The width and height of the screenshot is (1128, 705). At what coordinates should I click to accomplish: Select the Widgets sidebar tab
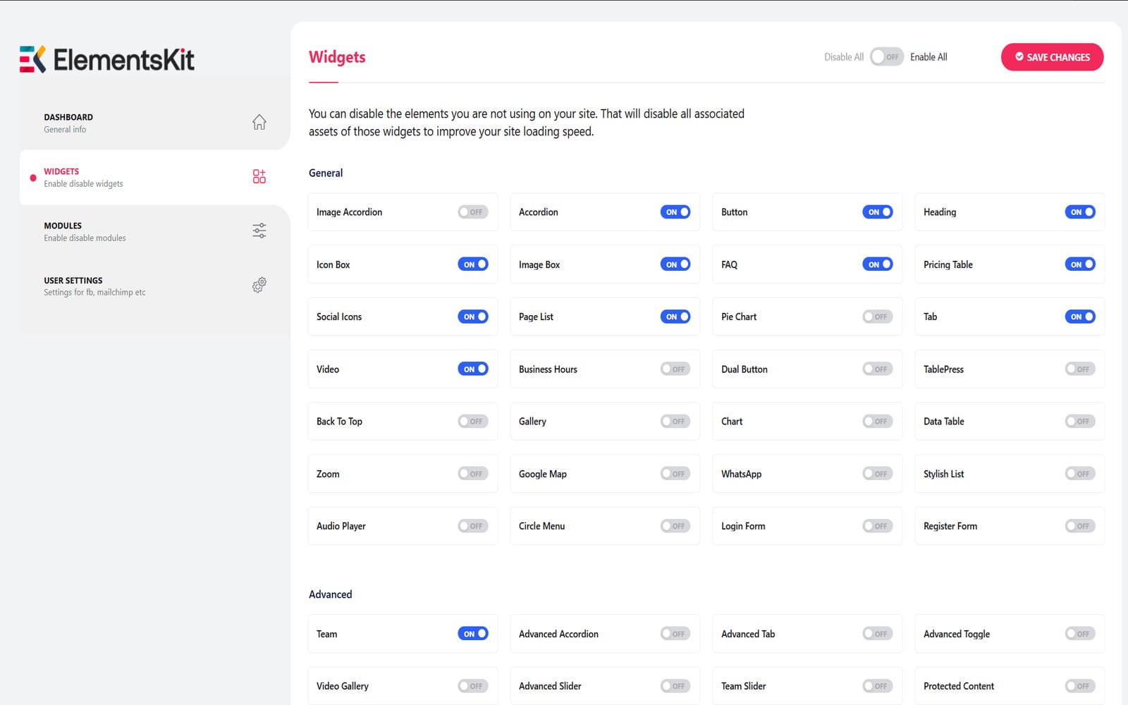point(154,177)
